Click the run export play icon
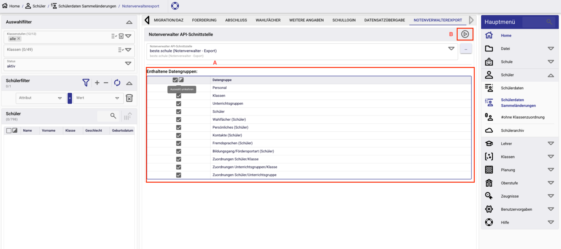 (x=465, y=34)
